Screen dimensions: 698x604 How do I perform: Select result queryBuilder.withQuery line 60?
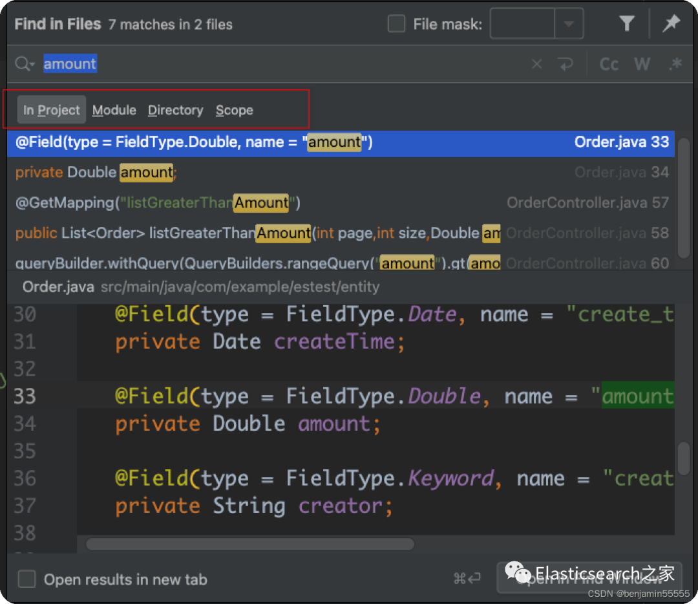pyautogui.click(x=341, y=263)
